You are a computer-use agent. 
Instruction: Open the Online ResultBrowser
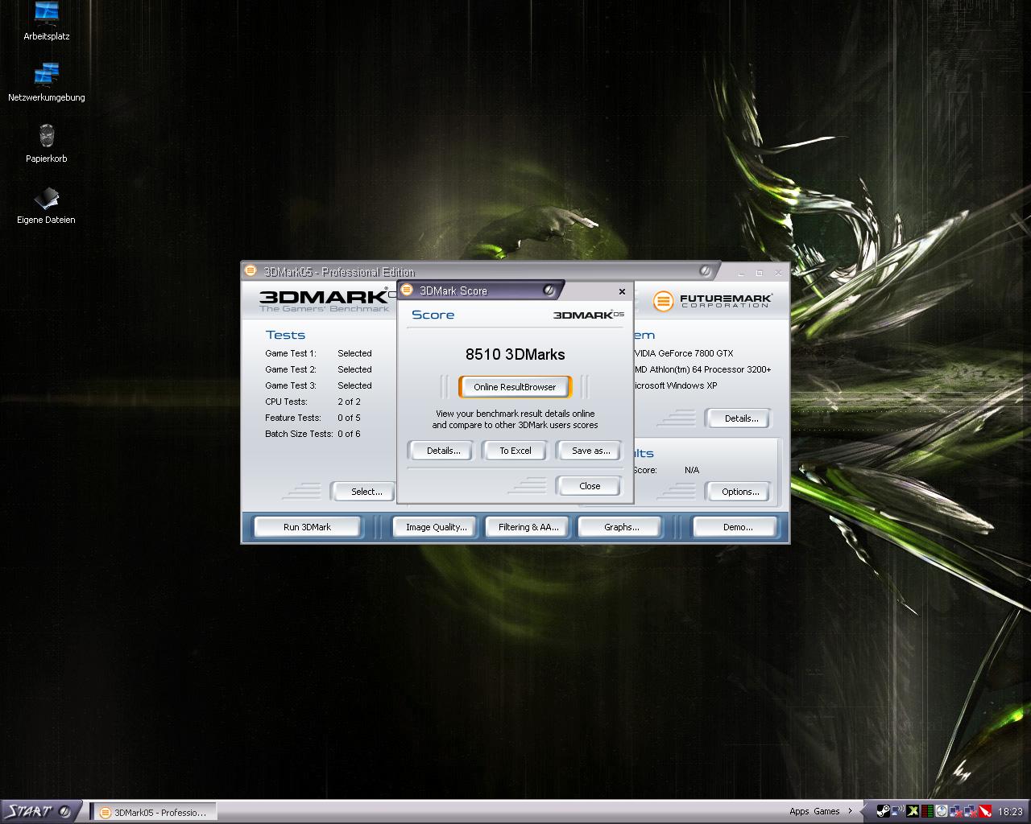(515, 387)
